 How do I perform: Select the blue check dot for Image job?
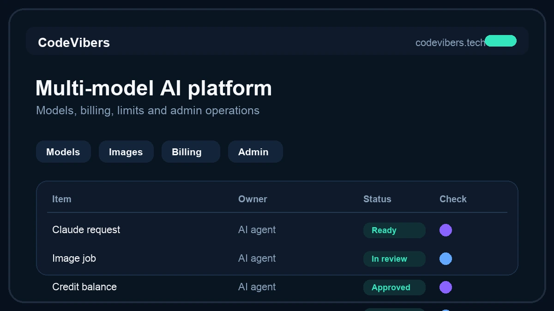coord(446,258)
